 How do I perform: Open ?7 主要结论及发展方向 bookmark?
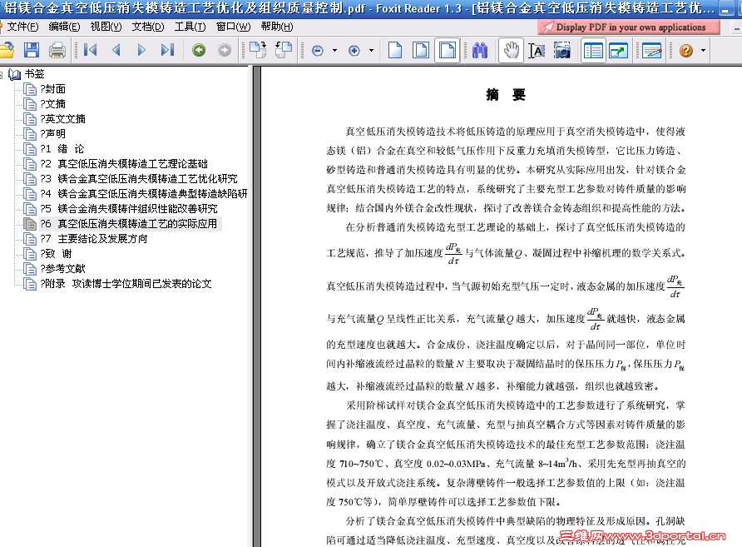94,239
